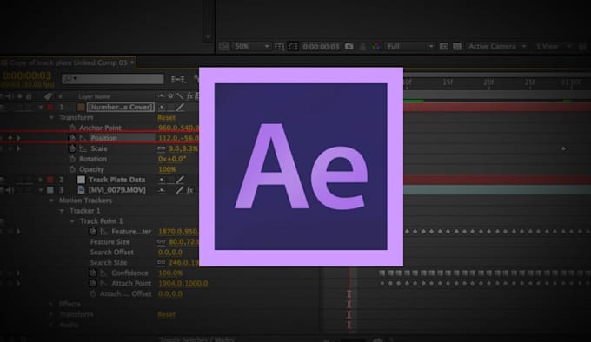The image size is (591, 342).
Task: Collapse Track Point 1 group
Action: pyautogui.click(x=72, y=221)
